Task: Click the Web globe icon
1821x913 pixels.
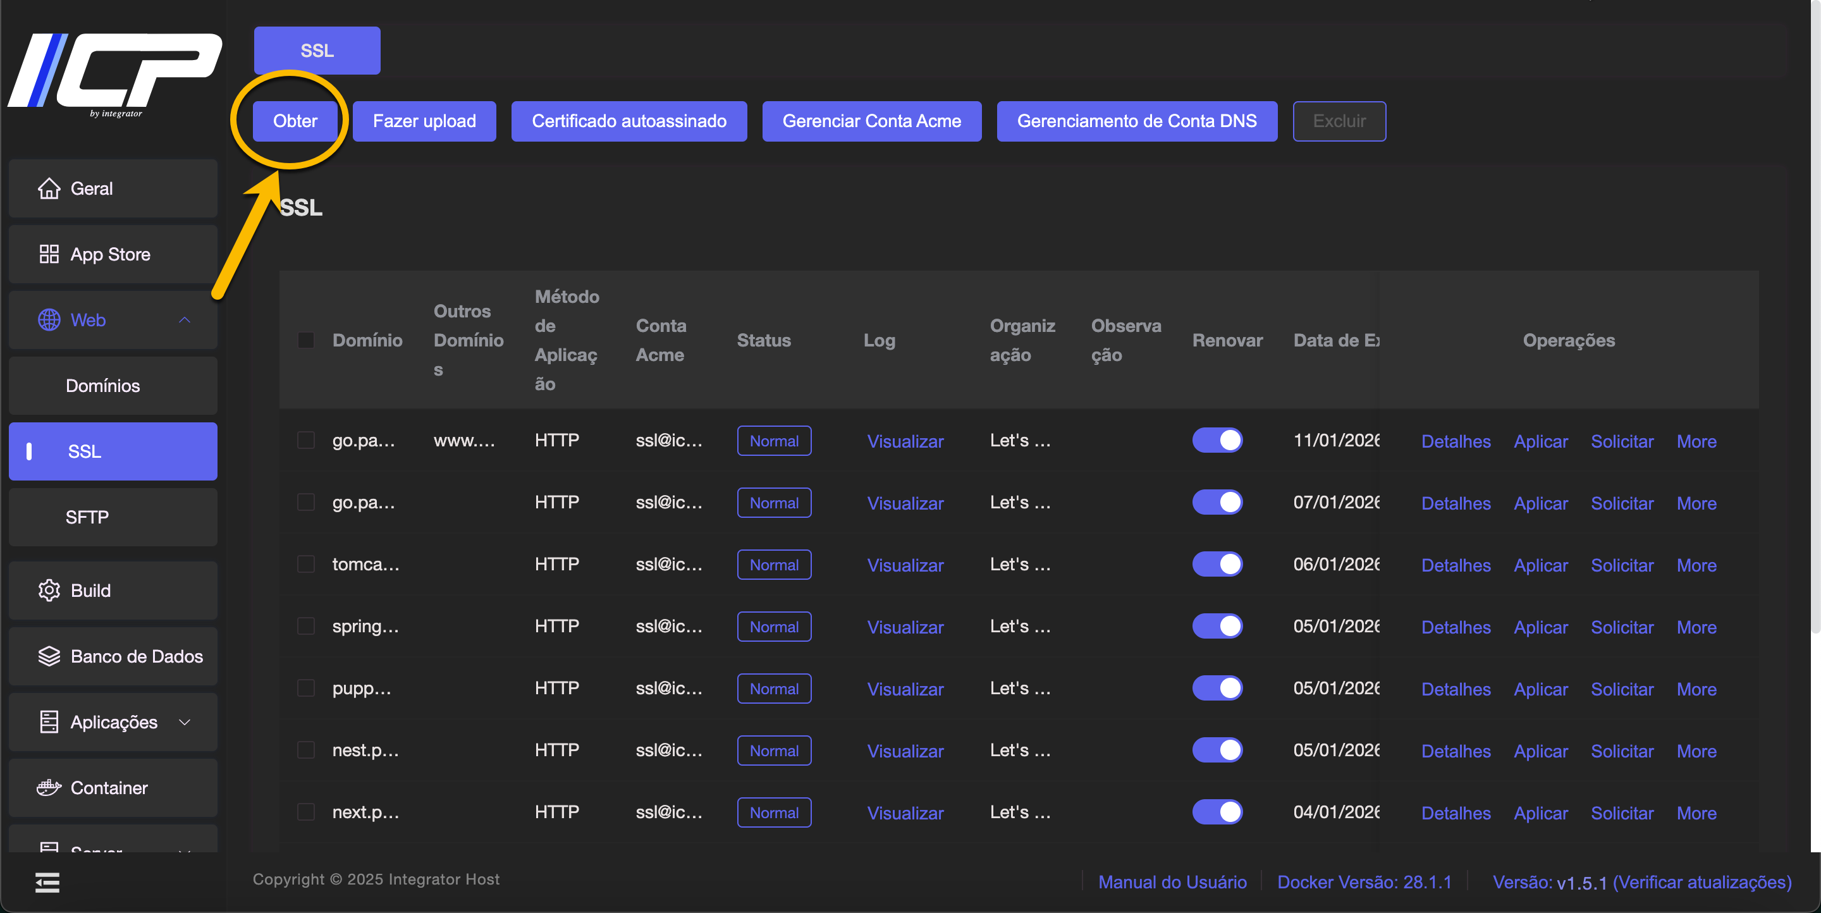Action: point(49,320)
